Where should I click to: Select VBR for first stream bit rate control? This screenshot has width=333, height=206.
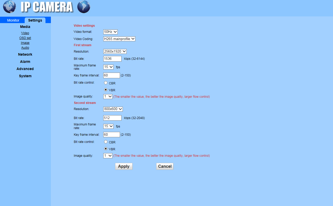tap(106, 90)
